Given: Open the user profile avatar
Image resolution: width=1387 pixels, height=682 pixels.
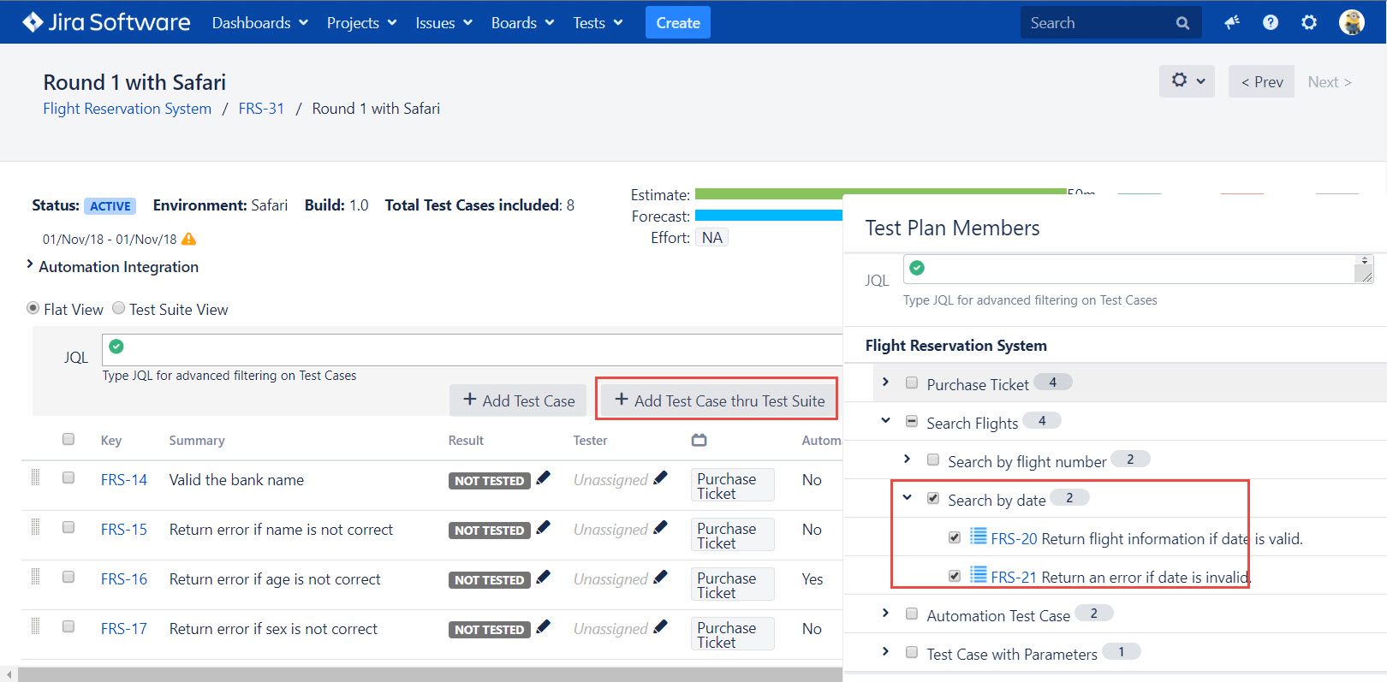Looking at the screenshot, I should [x=1352, y=22].
